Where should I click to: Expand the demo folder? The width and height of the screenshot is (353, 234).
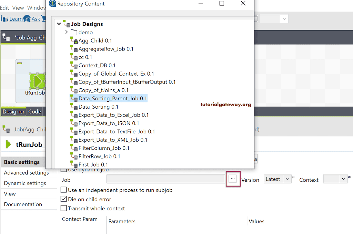click(x=66, y=32)
